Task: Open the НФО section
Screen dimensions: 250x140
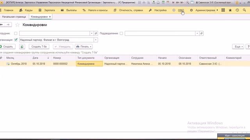Action: click(x=179, y=10)
